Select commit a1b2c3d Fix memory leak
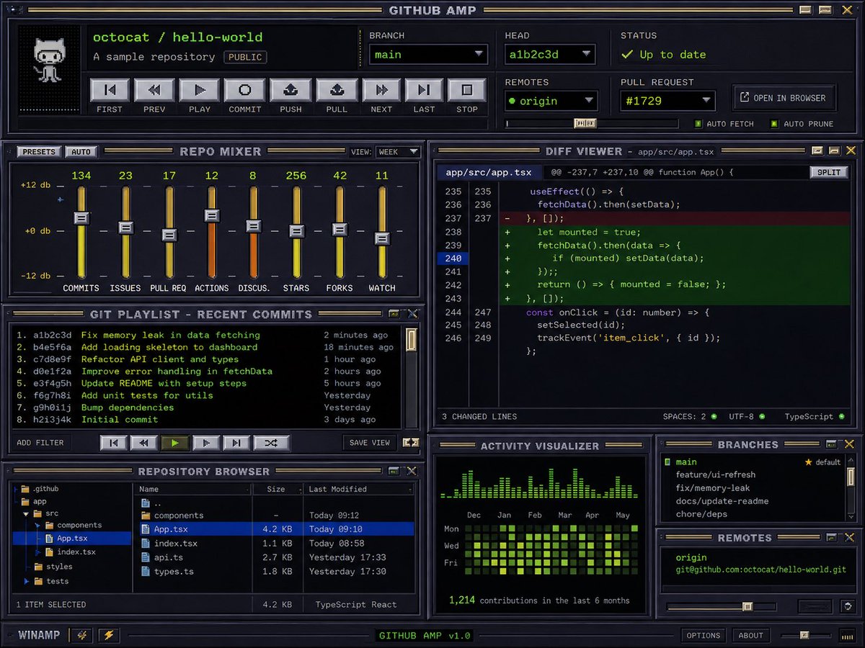 click(x=207, y=335)
